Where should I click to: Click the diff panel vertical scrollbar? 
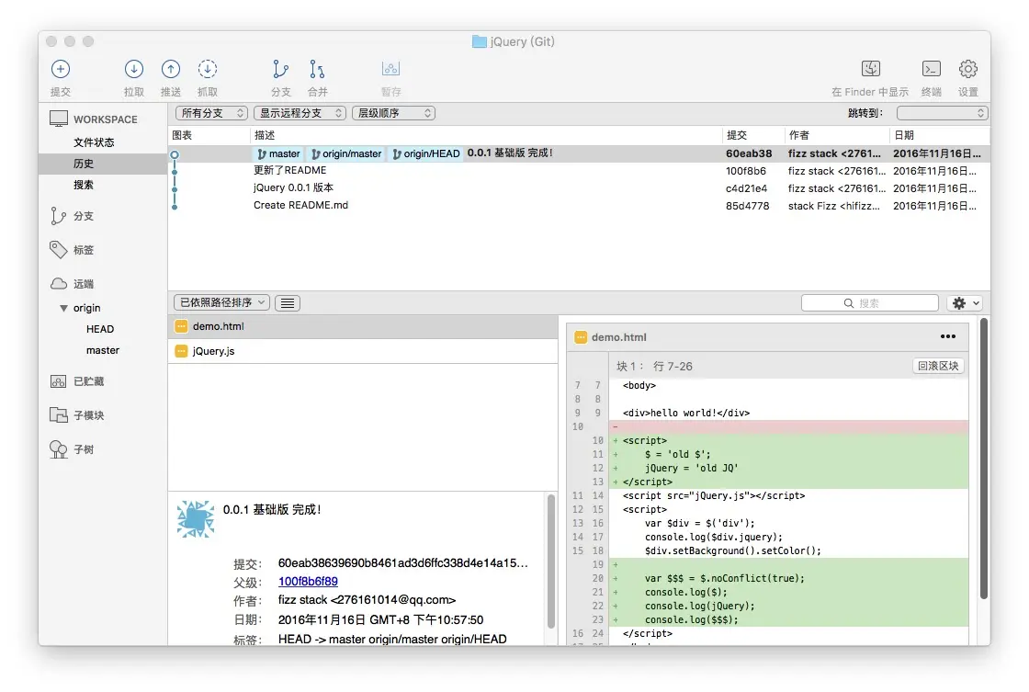984,459
